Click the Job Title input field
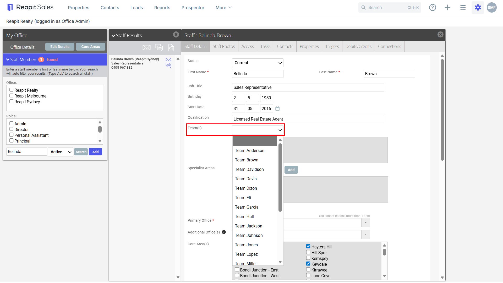This screenshot has height=283, width=503. pos(308,88)
